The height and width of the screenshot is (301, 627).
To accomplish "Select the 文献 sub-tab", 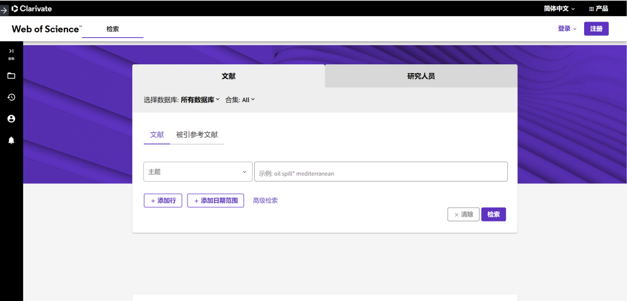I will point(157,135).
